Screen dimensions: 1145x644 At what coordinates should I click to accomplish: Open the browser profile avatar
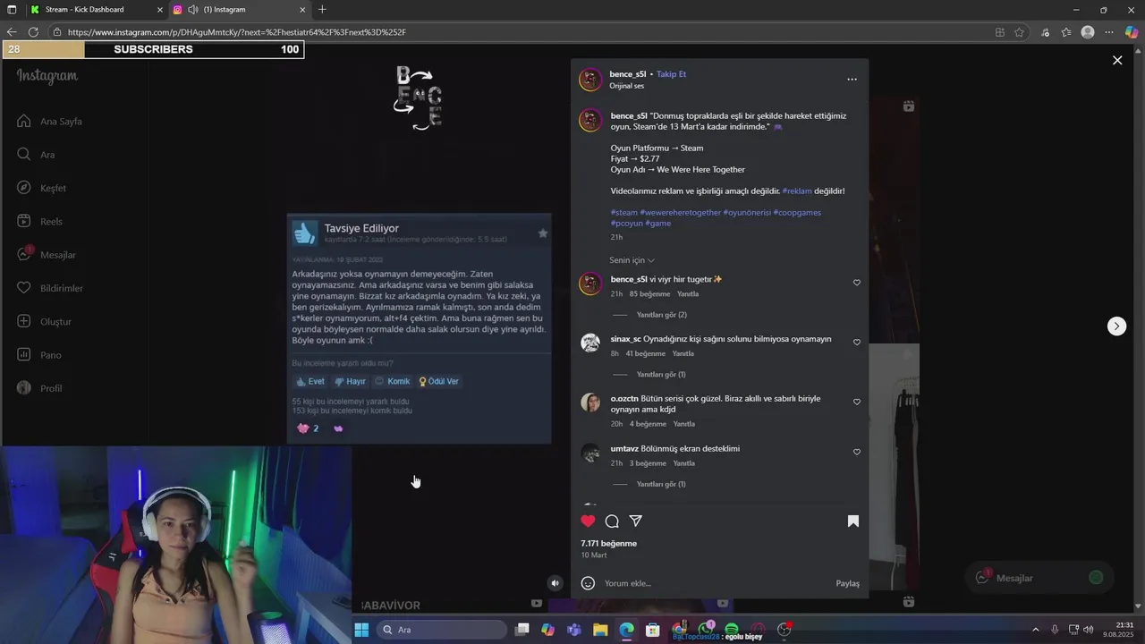(1088, 32)
